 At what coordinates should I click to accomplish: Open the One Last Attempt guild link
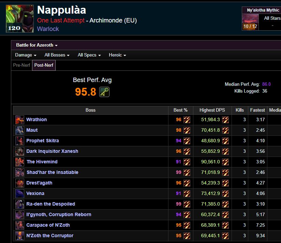tap(61, 20)
